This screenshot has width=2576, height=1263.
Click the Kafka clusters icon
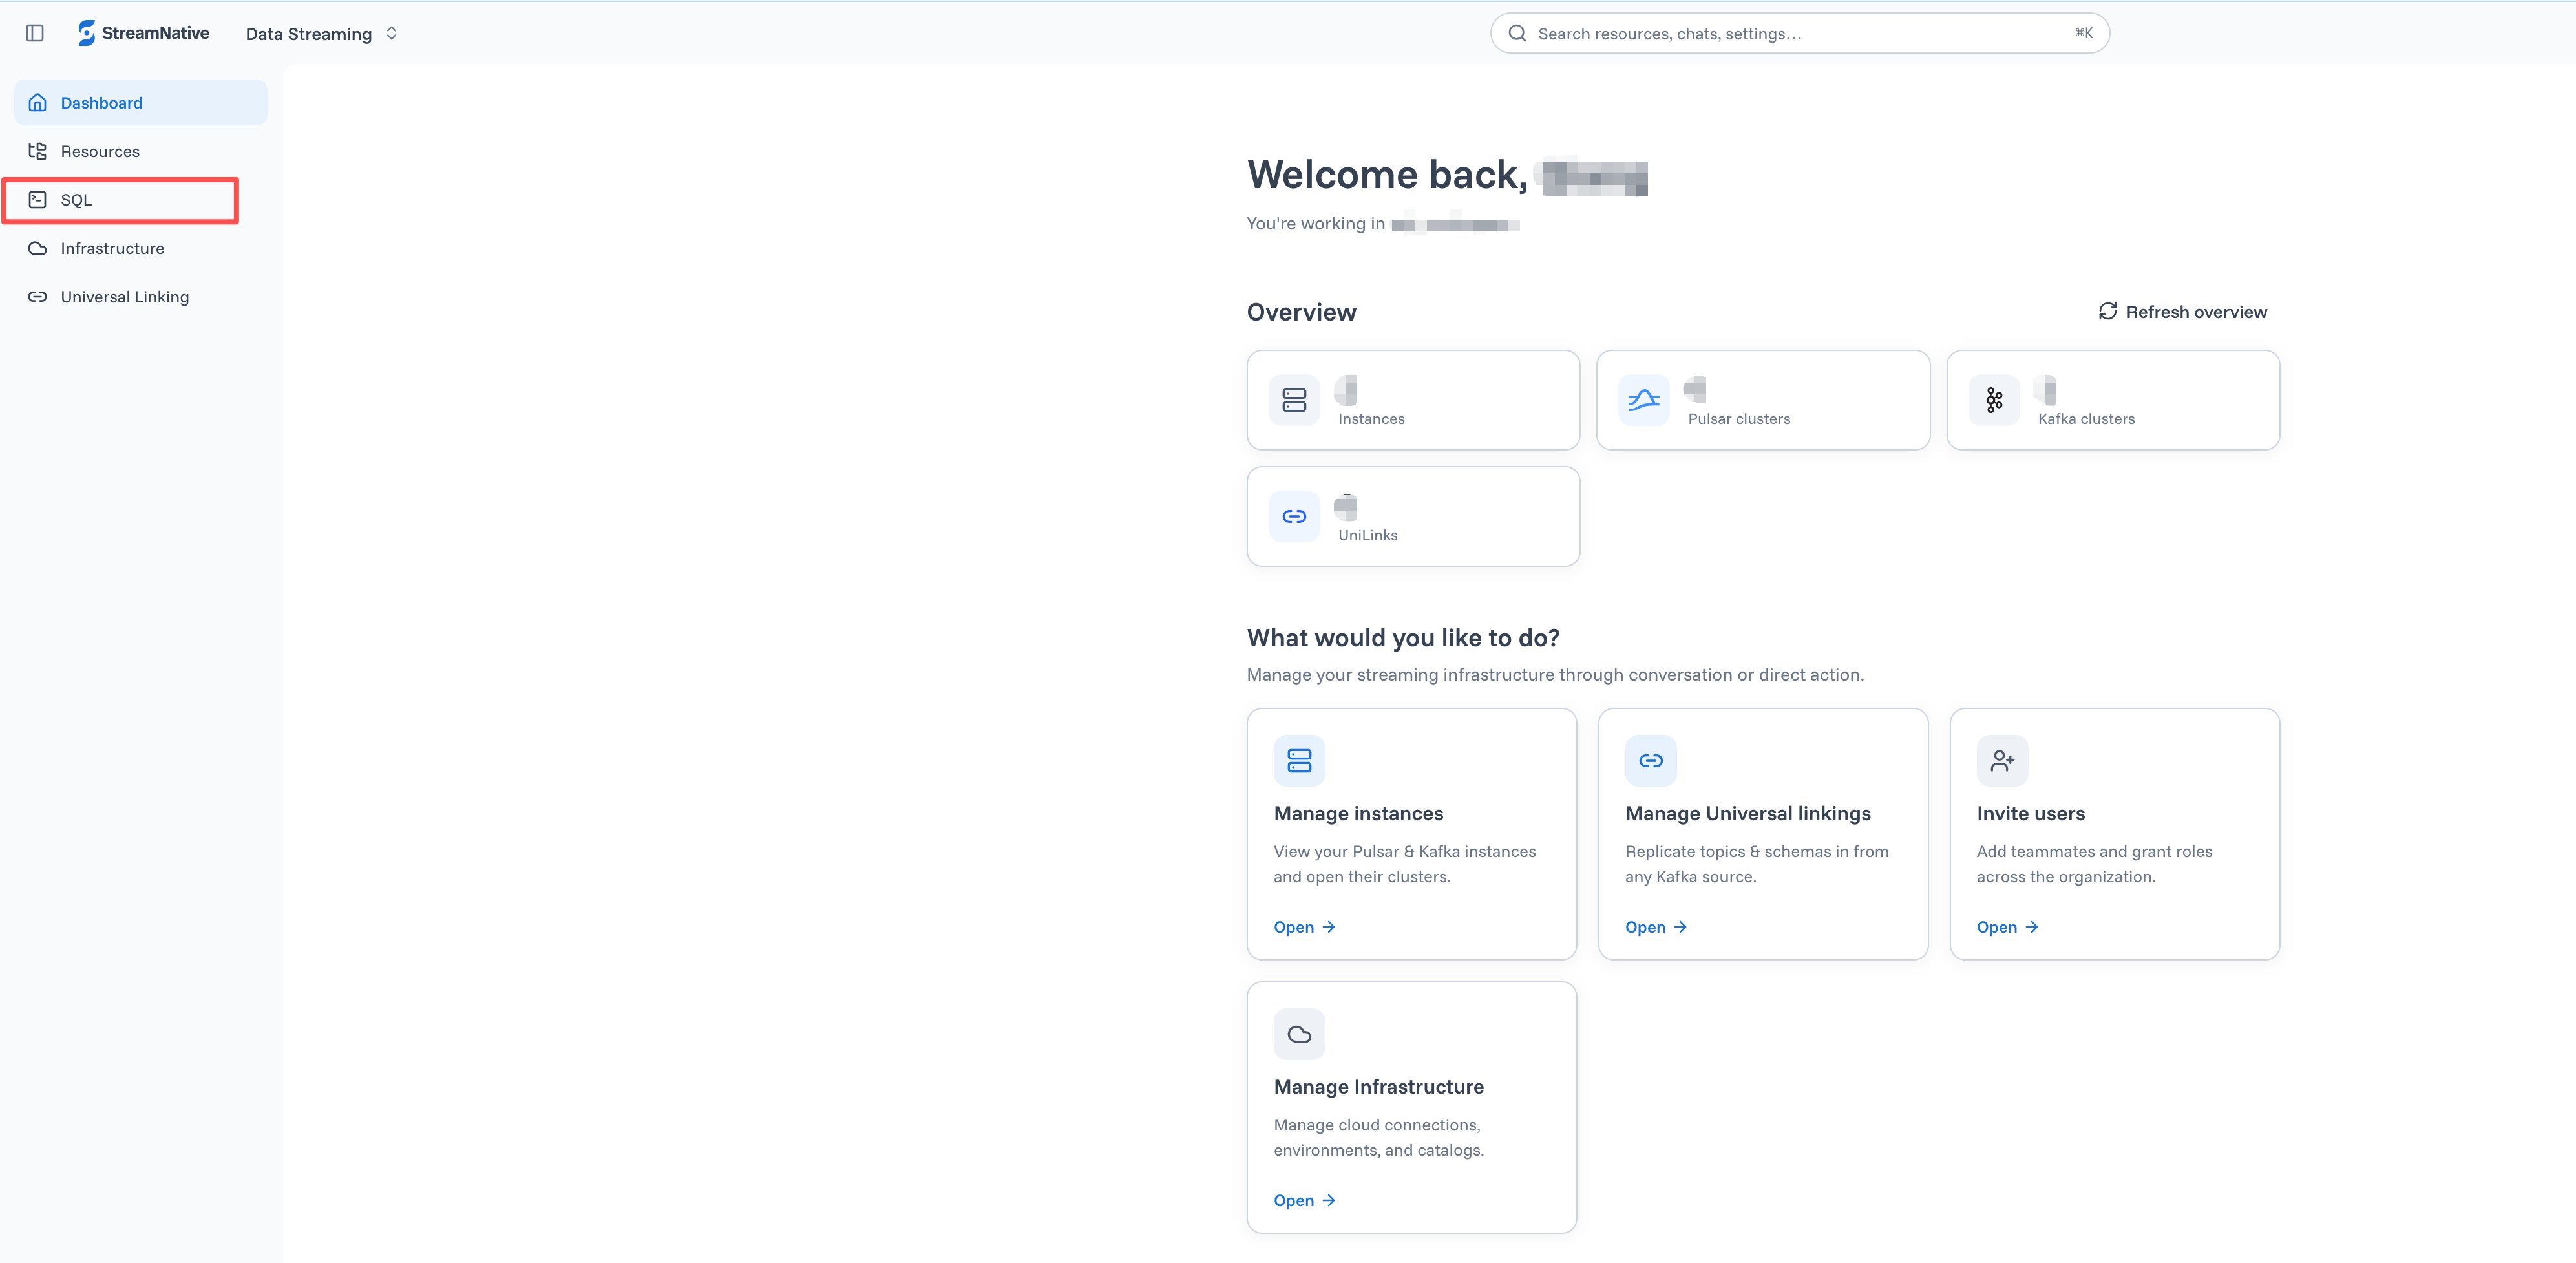pos(1994,400)
